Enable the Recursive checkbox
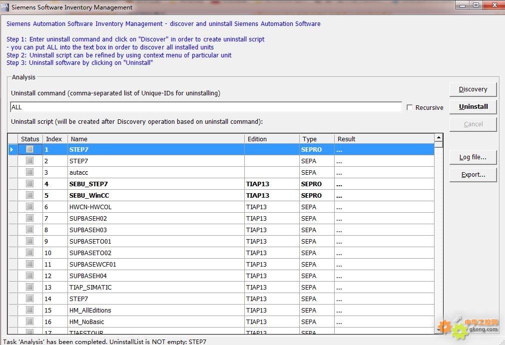This screenshot has height=345, width=505. (x=410, y=107)
